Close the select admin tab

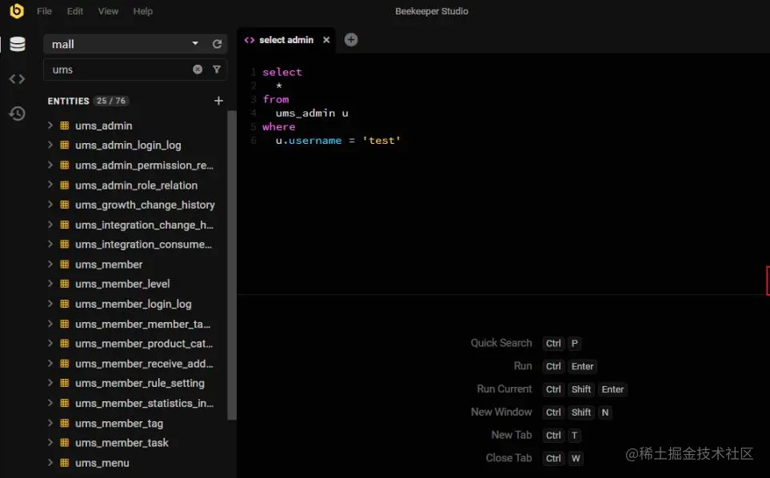point(326,40)
